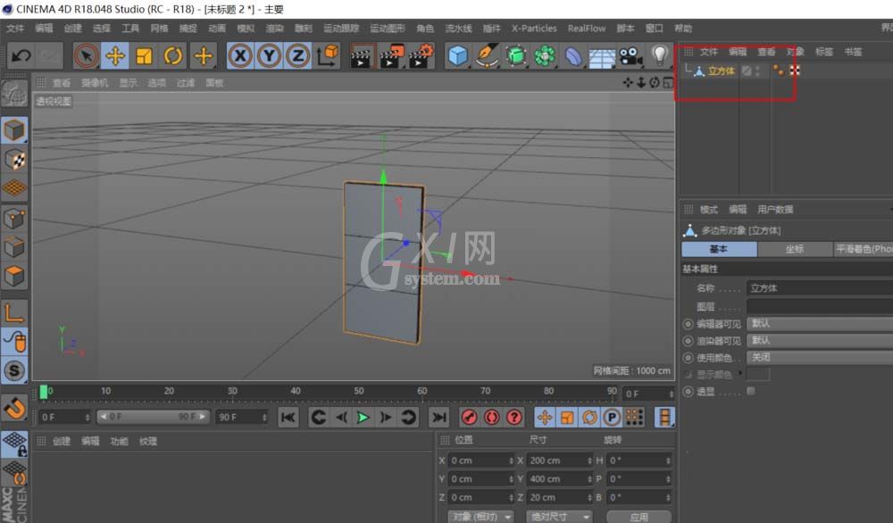
Task: Click the 名称 field with 立方体
Action: (820, 288)
